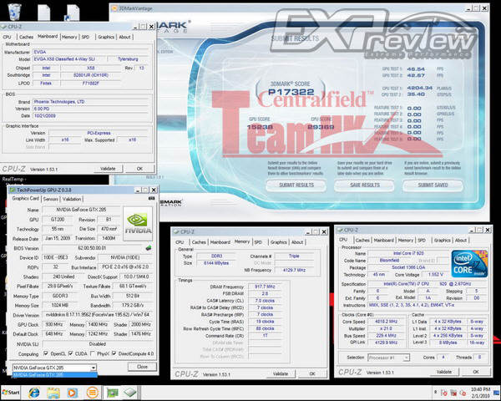Toggle the DirectCompute 4.0 checkbox

[x=114, y=353]
